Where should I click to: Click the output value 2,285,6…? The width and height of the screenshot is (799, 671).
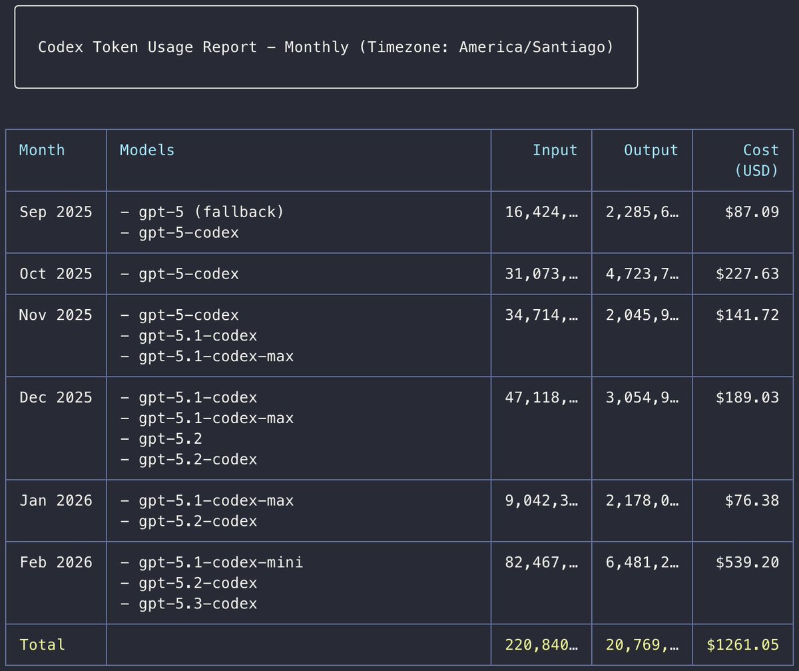[643, 213]
